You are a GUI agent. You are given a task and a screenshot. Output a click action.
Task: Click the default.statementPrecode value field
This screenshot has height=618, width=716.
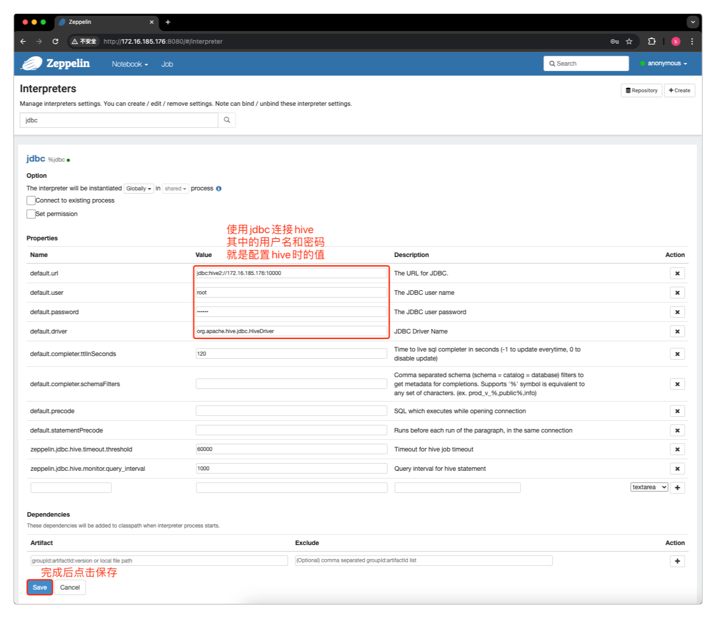(x=291, y=430)
